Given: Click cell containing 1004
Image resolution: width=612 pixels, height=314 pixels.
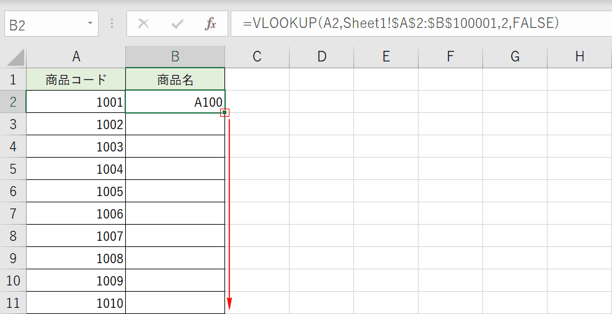Looking at the screenshot, I should click(x=76, y=169).
